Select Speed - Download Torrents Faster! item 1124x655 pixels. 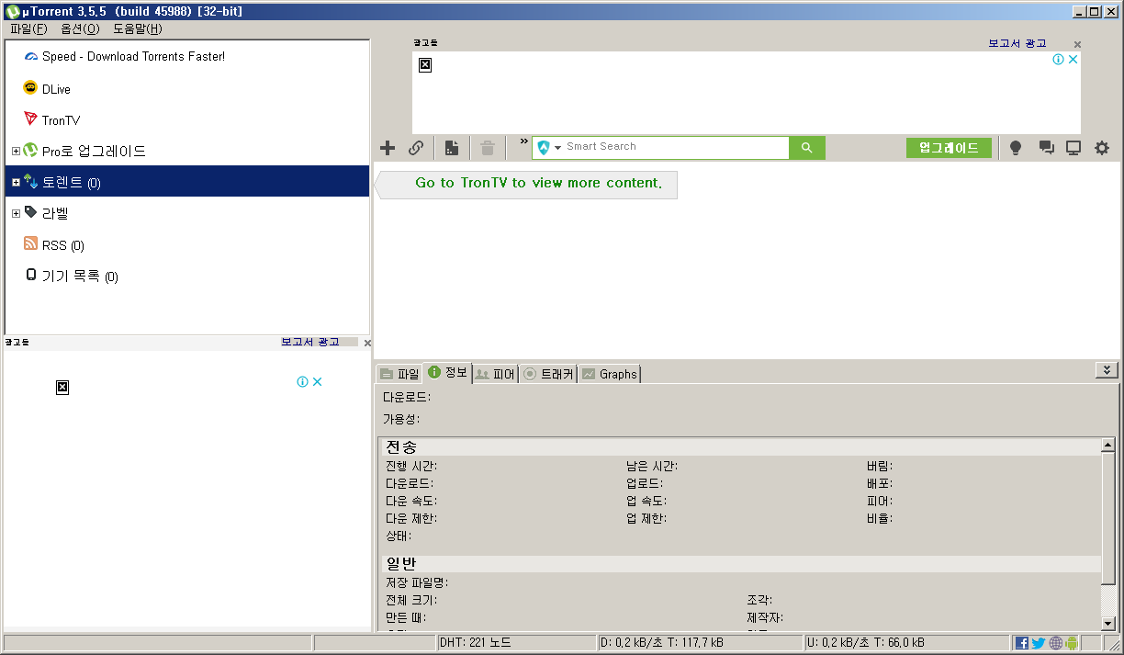click(x=133, y=56)
